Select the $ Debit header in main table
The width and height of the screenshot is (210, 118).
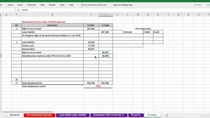(x=91, y=25)
